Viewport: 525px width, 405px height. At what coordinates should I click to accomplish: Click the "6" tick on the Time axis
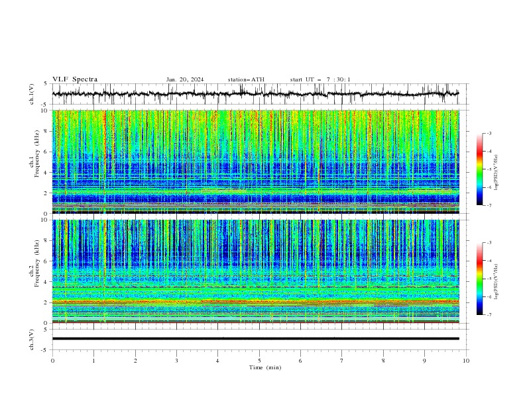pyautogui.click(x=300, y=361)
